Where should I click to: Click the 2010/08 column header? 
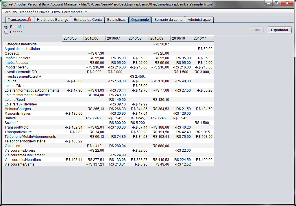click(x=138, y=38)
